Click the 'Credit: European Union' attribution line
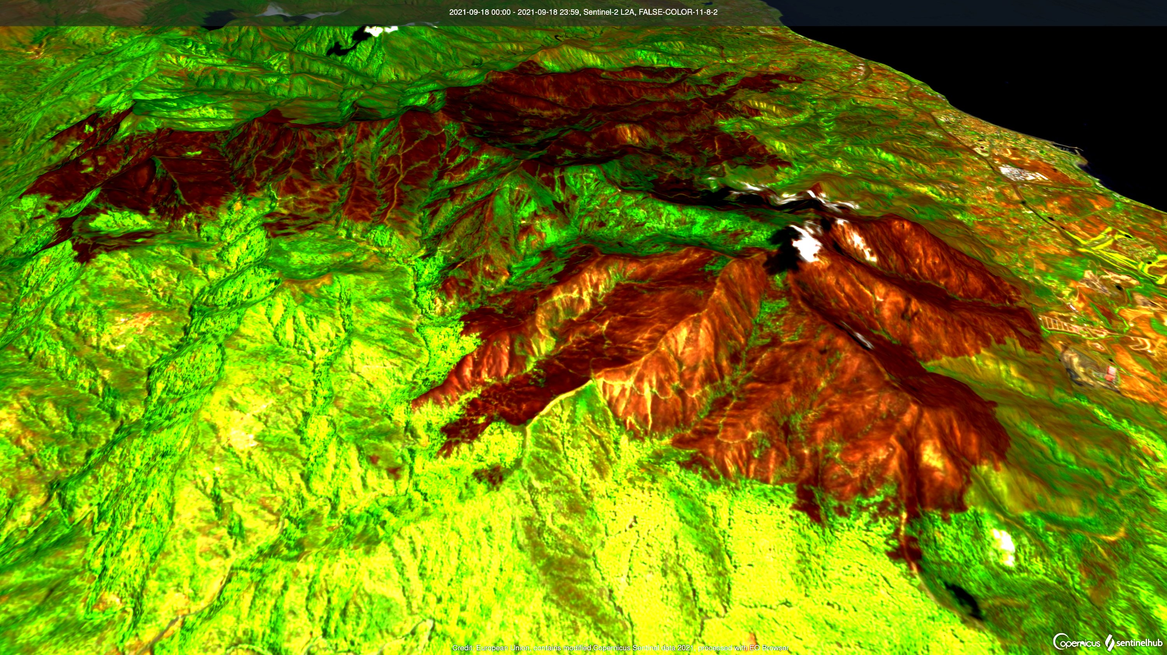This screenshot has width=1167, height=655. [620, 648]
